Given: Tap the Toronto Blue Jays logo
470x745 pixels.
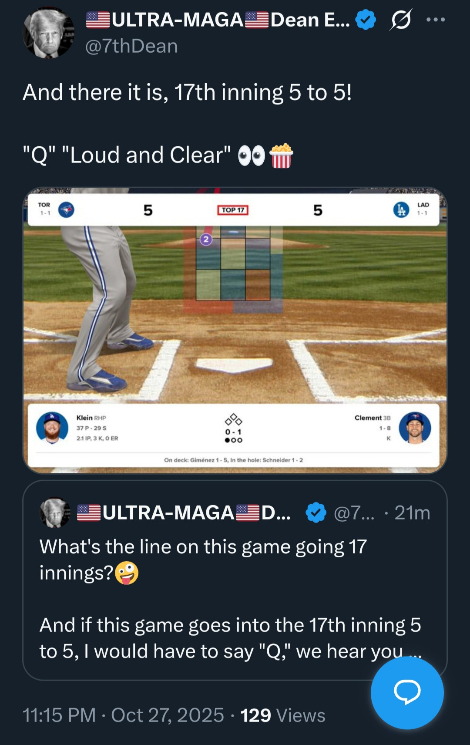Looking at the screenshot, I should pyautogui.click(x=66, y=210).
